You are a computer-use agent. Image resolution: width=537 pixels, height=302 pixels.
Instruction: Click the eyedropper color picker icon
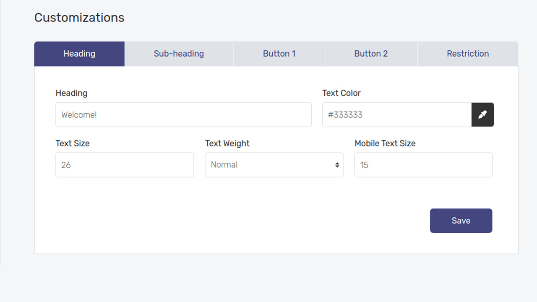(x=482, y=115)
